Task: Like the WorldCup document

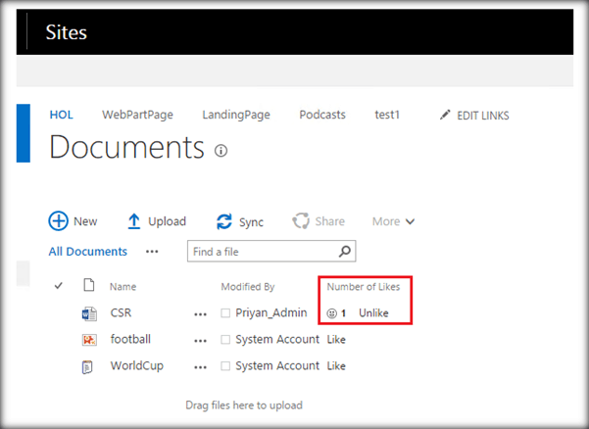Action: [x=336, y=366]
